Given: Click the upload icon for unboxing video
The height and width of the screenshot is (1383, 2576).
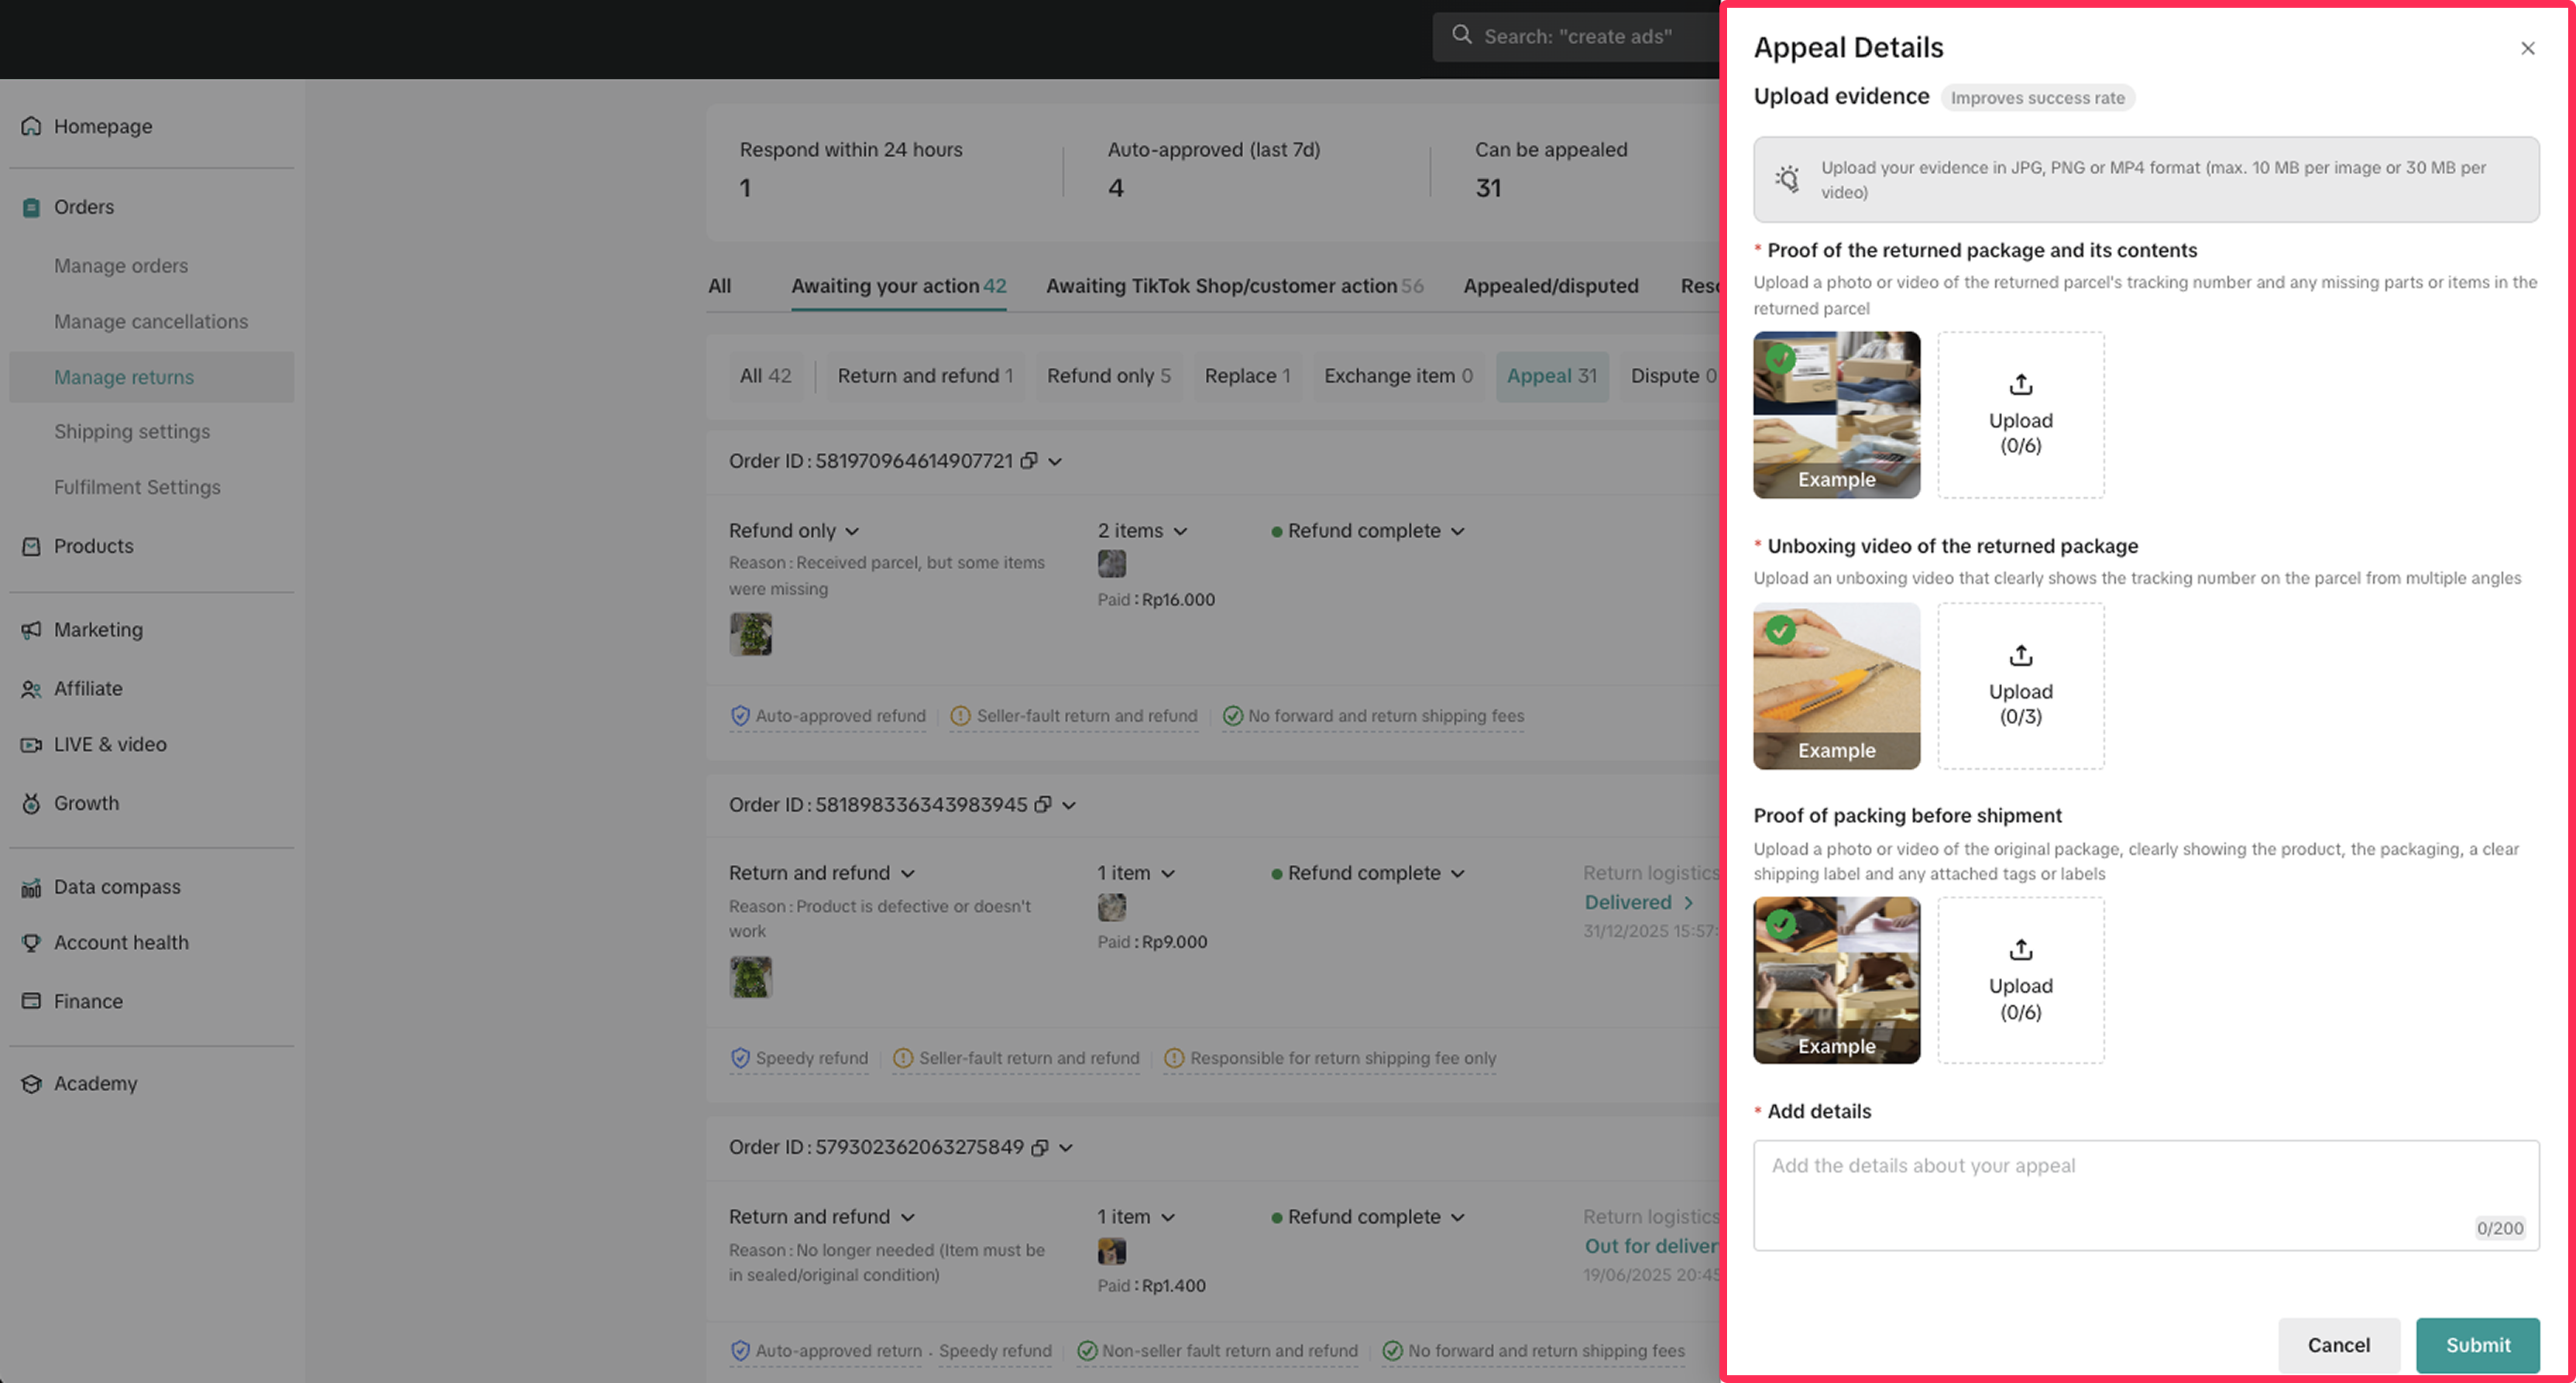Looking at the screenshot, I should coord(2020,656).
